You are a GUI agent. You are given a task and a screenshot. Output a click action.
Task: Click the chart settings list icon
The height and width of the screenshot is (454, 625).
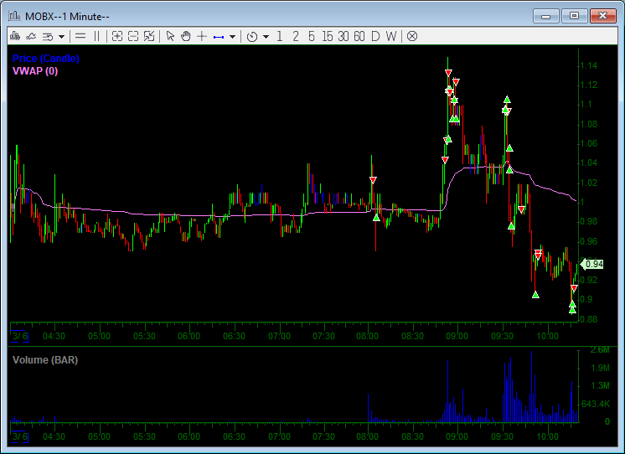pos(48,37)
